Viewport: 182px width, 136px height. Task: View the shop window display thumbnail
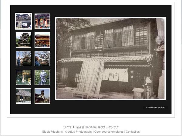[x=23, y=77]
